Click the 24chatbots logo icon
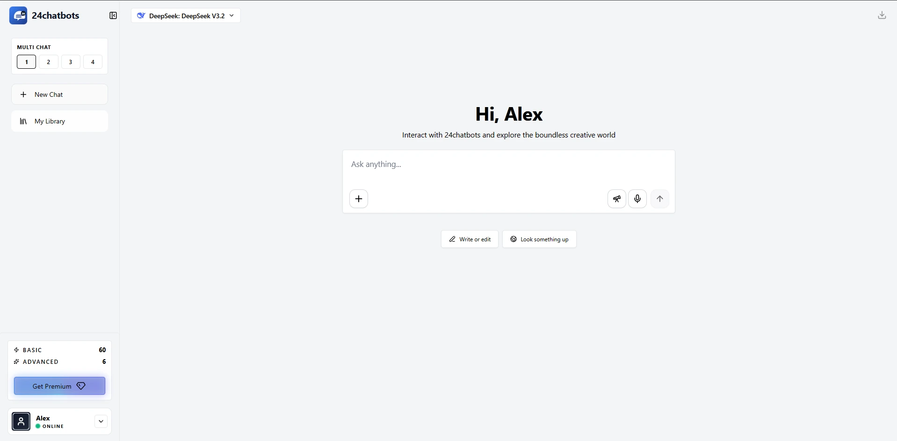897x441 pixels. (19, 15)
